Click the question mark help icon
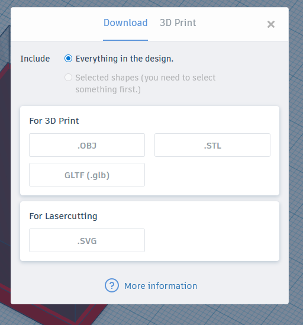Viewport: 303px width, 325px height. (112, 285)
